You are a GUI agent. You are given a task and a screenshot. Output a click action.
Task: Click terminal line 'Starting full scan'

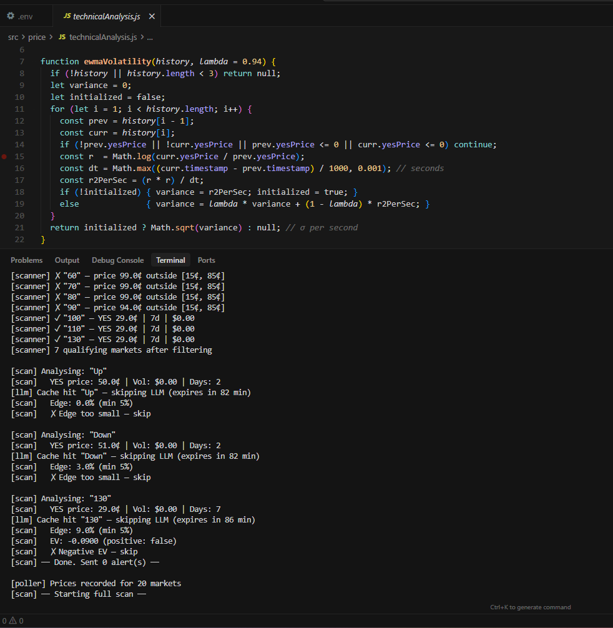[x=79, y=594]
